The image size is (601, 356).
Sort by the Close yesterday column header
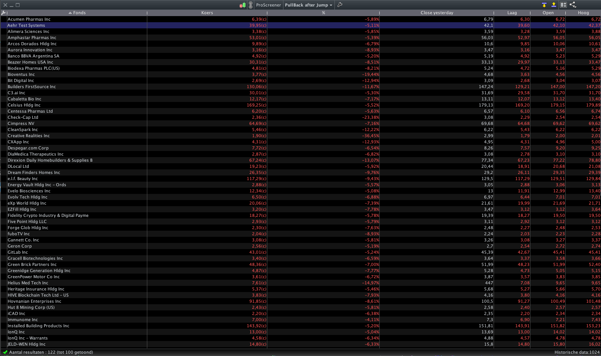[x=437, y=13]
